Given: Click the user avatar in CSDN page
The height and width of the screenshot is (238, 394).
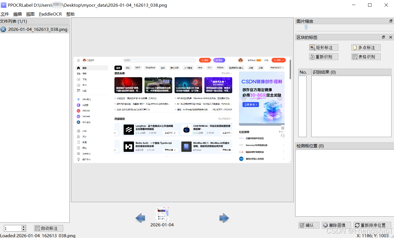Looking at the screenshot, I should (x=241, y=60).
